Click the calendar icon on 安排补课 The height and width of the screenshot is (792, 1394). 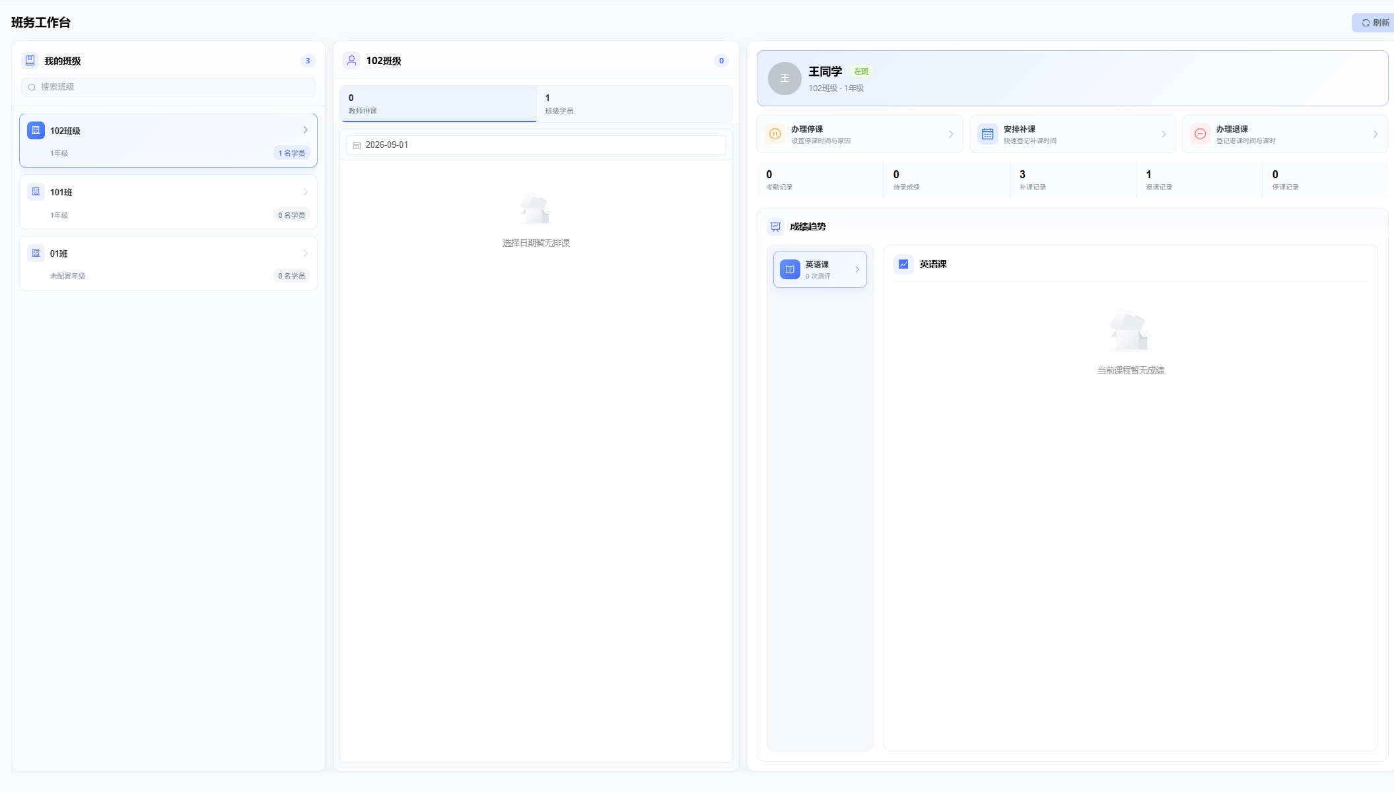coord(988,134)
